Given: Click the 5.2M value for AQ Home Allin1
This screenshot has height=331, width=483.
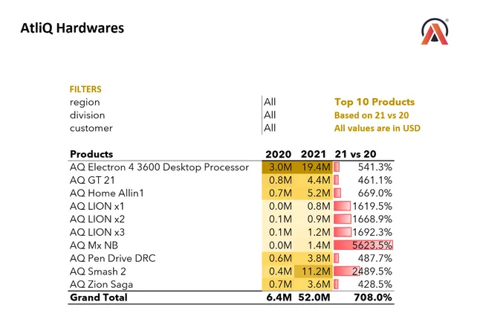Looking at the screenshot, I should 319,193.
